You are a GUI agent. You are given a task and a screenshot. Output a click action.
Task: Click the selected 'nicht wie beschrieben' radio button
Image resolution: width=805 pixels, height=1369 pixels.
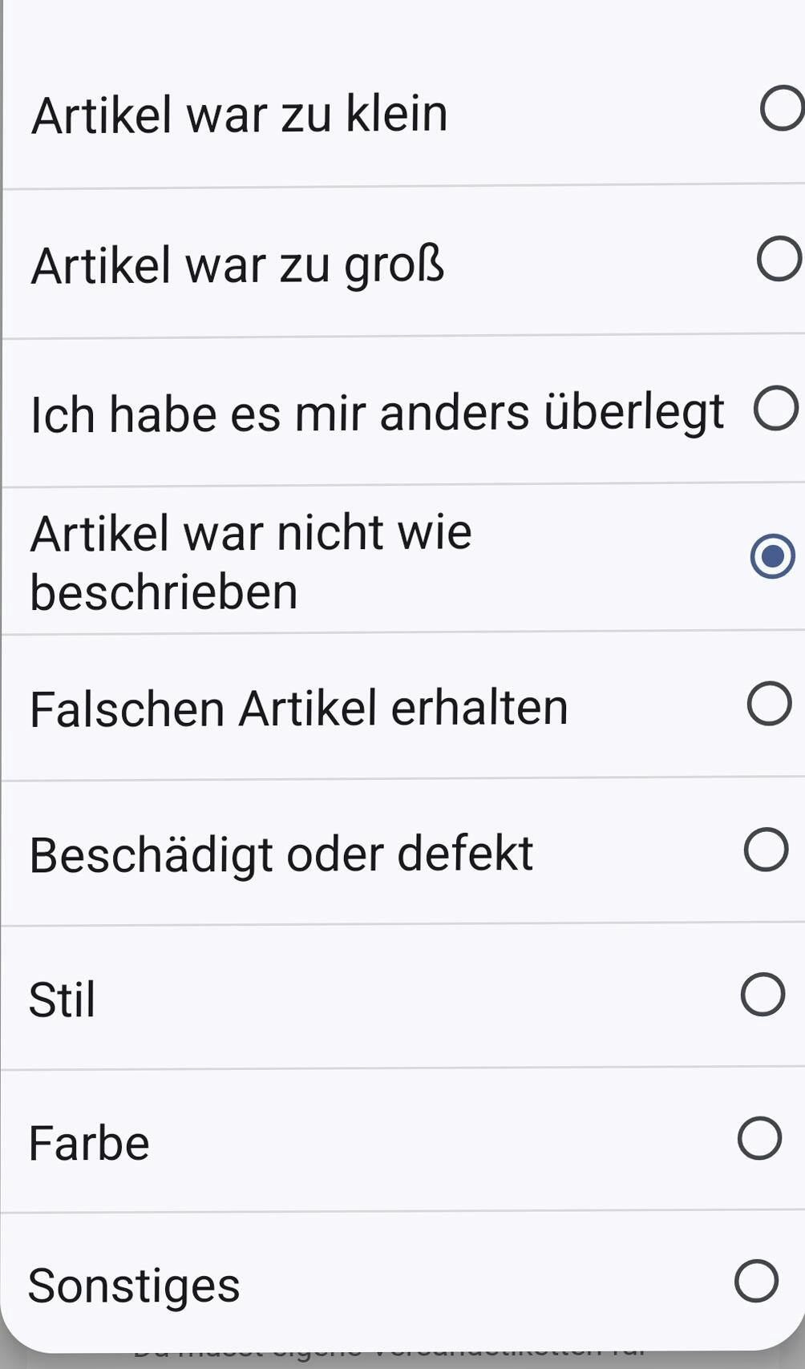click(x=772, y=556)
